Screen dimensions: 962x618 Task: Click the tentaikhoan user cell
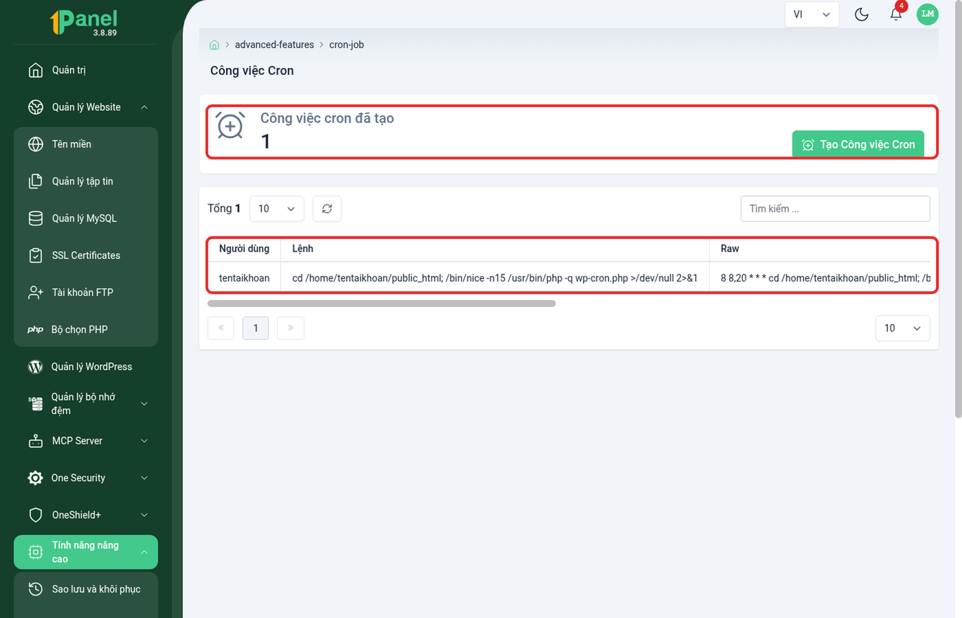(x=244, y=278)
